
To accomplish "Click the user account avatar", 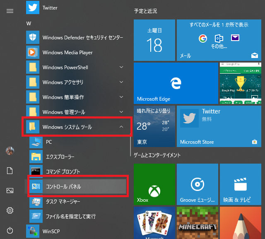I will point(10,151).
